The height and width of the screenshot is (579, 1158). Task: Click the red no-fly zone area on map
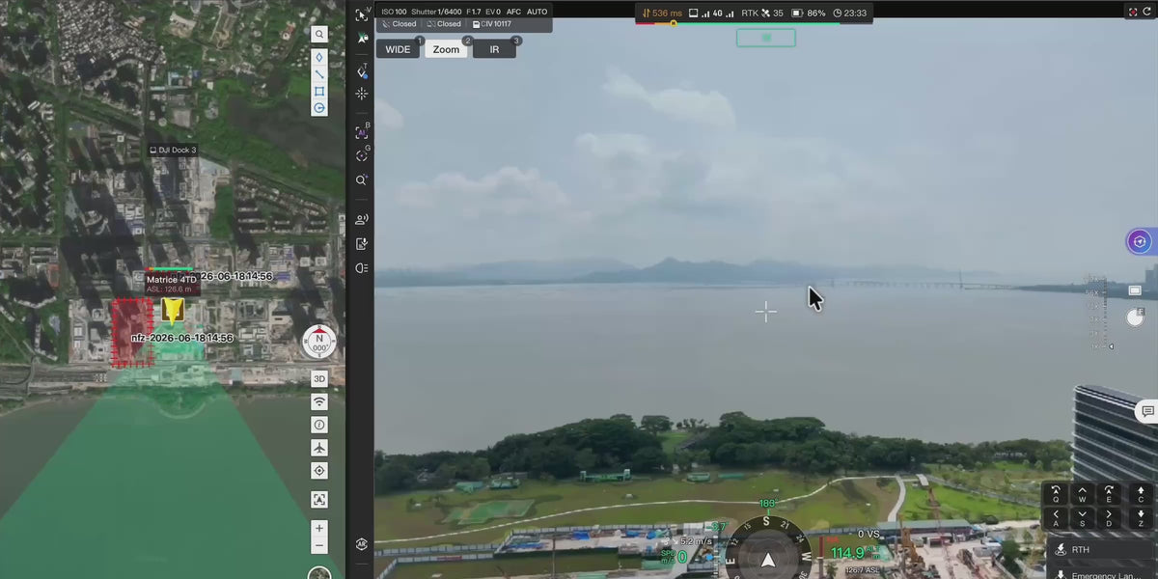point(132,333)
